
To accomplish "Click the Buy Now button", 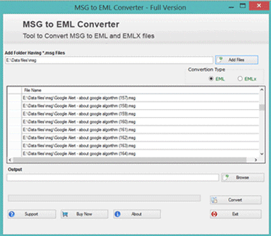I will [x=84, y=214].
